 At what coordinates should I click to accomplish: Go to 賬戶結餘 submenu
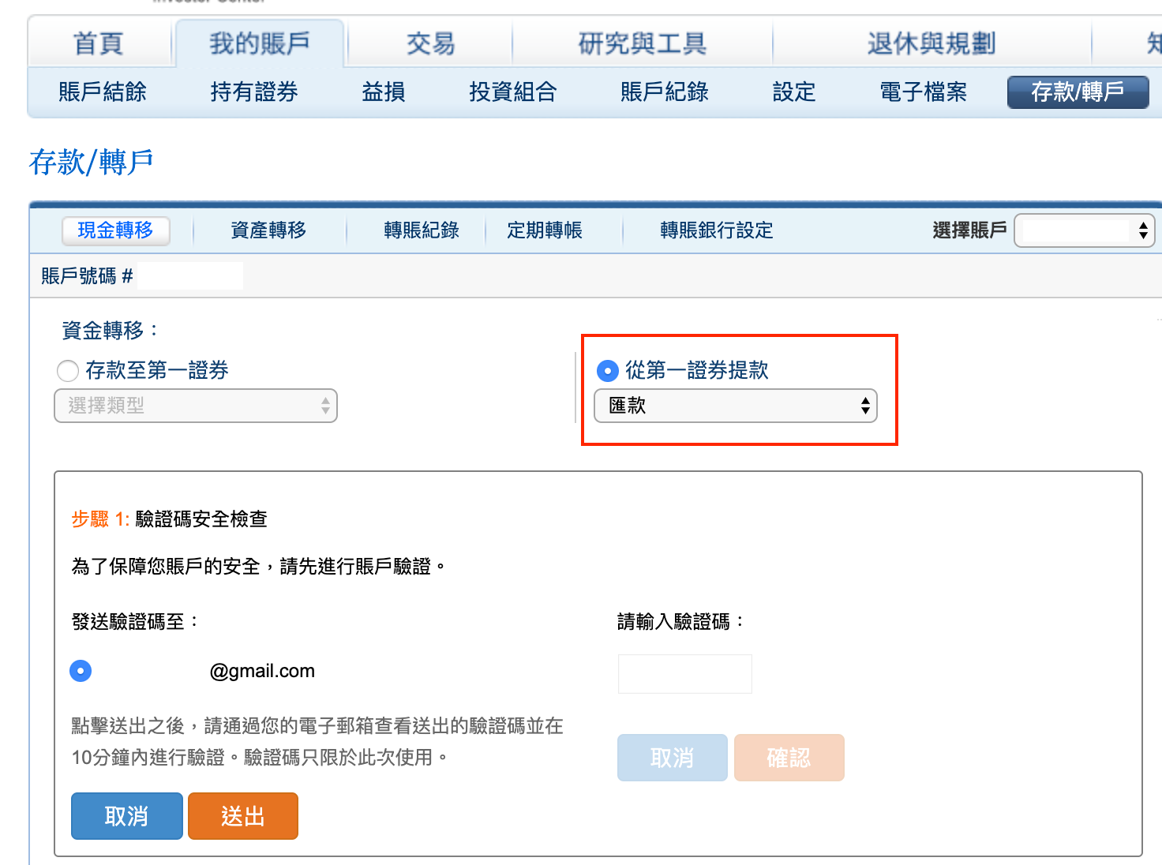pos(103,92)
